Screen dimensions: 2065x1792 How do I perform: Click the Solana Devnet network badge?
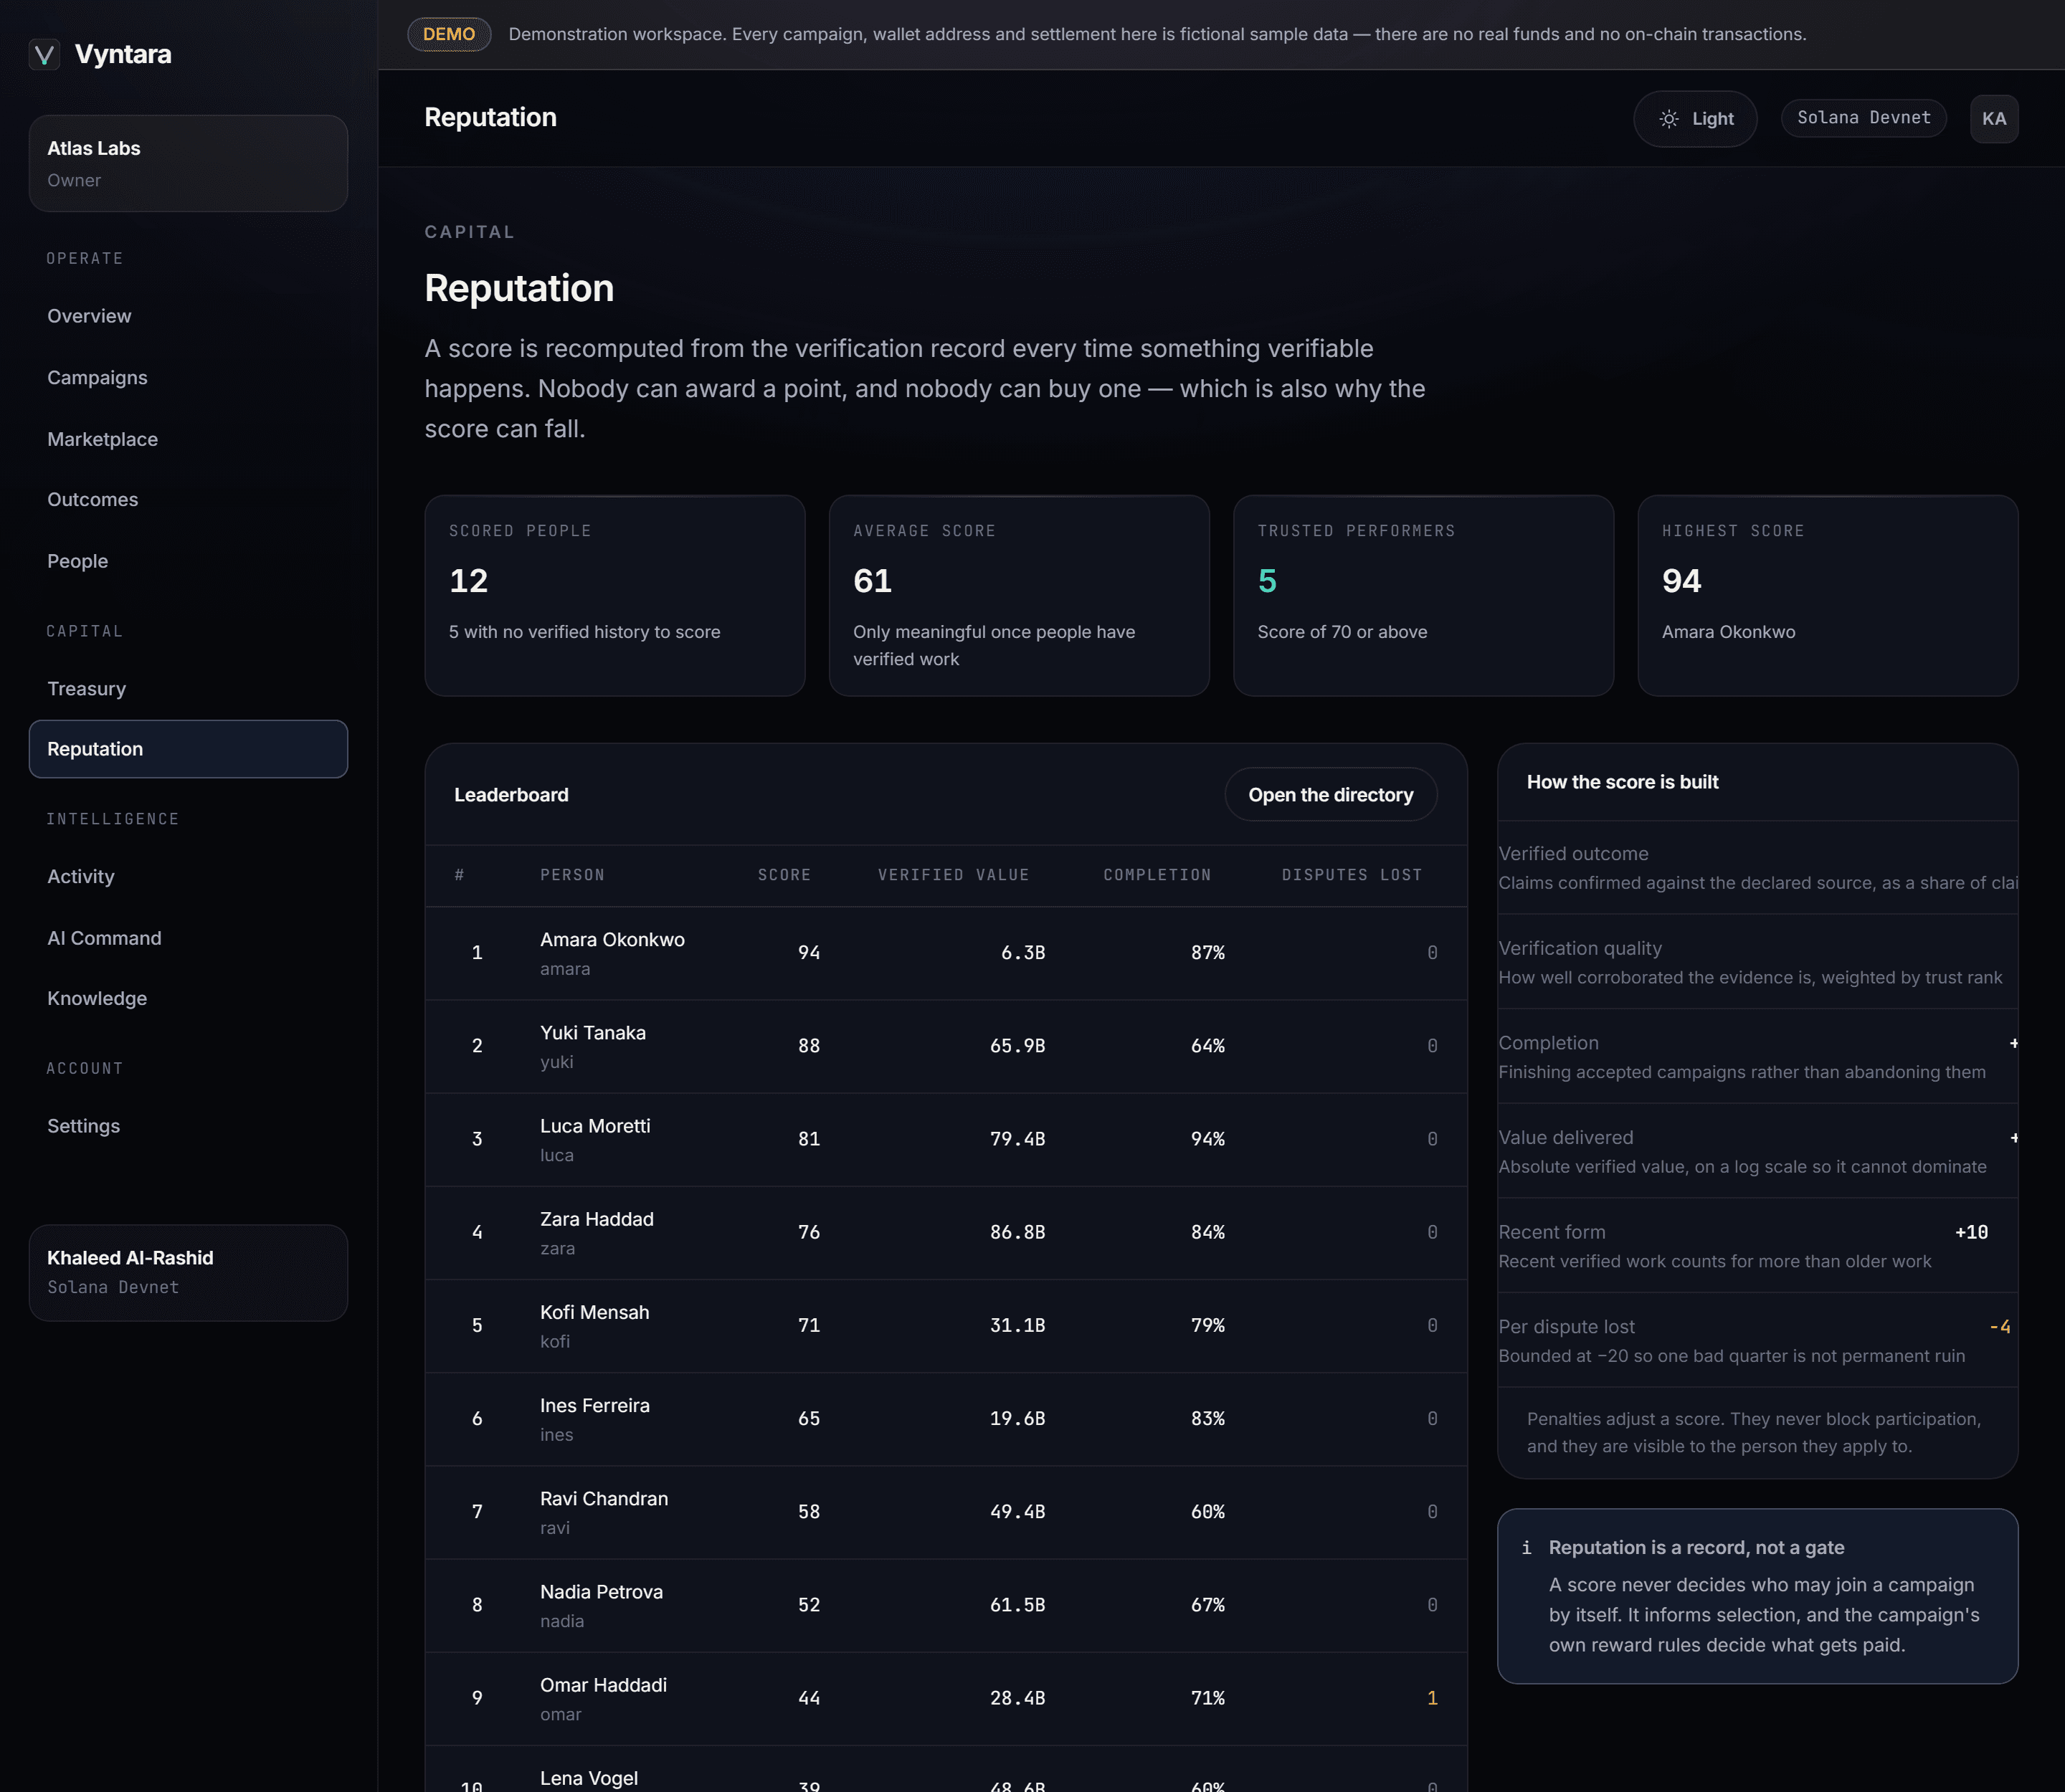pyautogui.click(x=1863, y=118)
